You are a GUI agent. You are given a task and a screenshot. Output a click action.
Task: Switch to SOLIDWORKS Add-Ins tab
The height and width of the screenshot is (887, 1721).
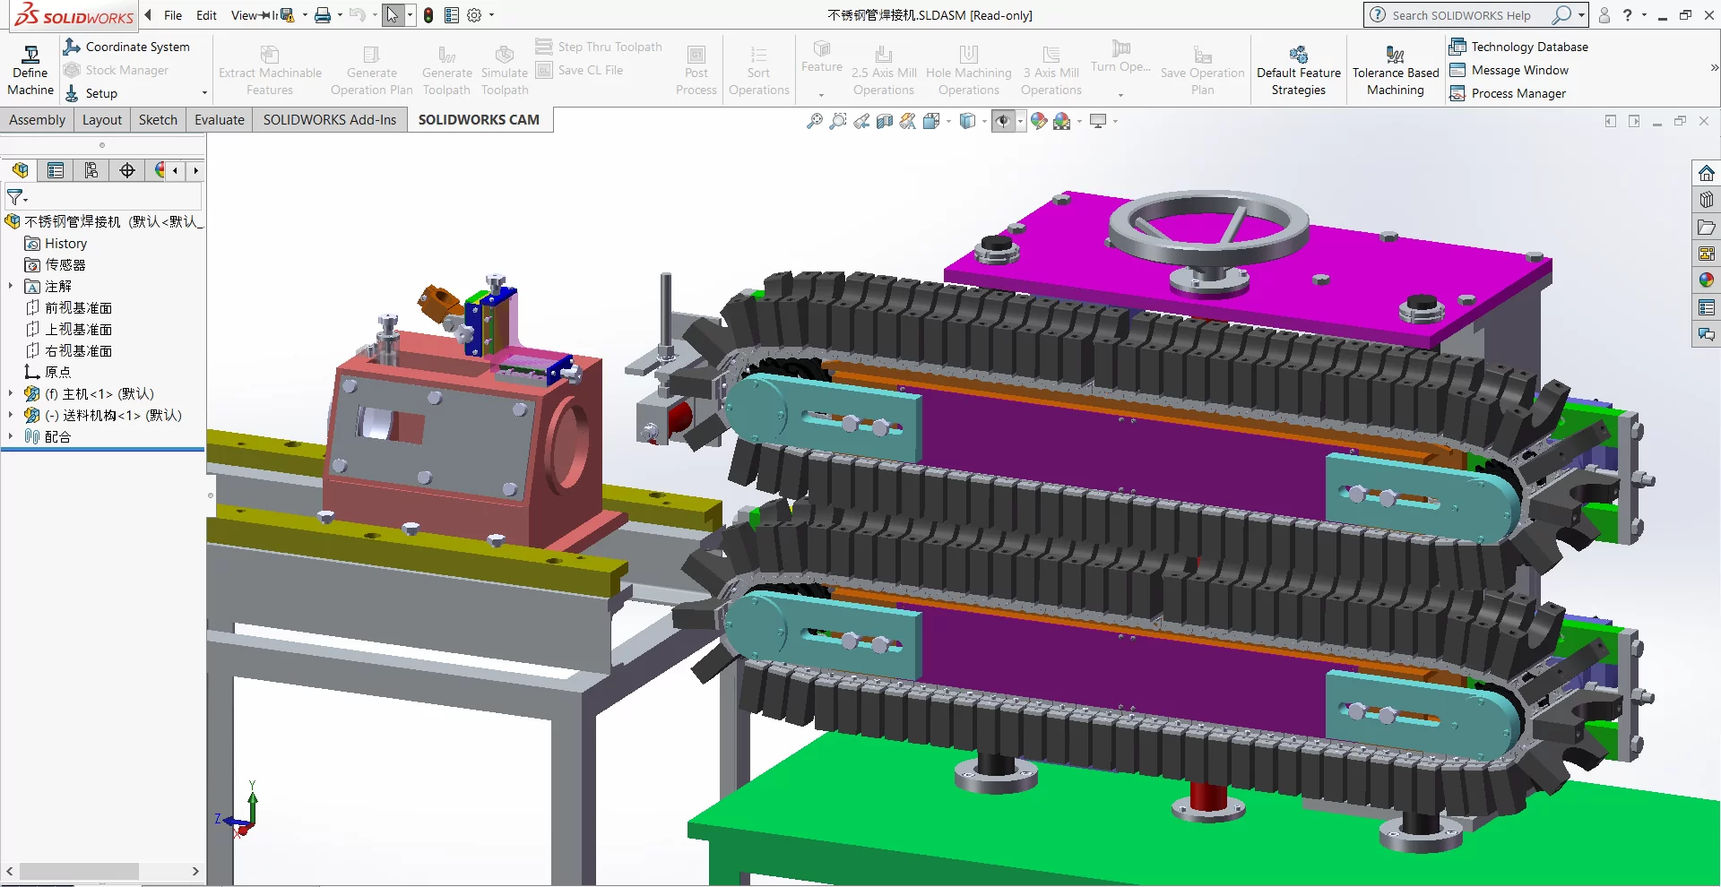tap(330, 120)
